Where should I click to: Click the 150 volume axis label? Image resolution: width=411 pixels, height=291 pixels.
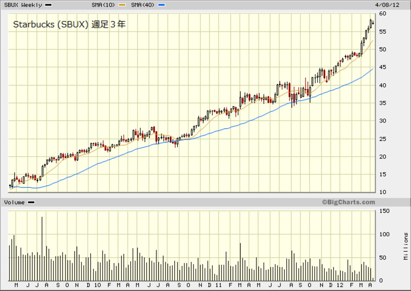click(385, 211)
